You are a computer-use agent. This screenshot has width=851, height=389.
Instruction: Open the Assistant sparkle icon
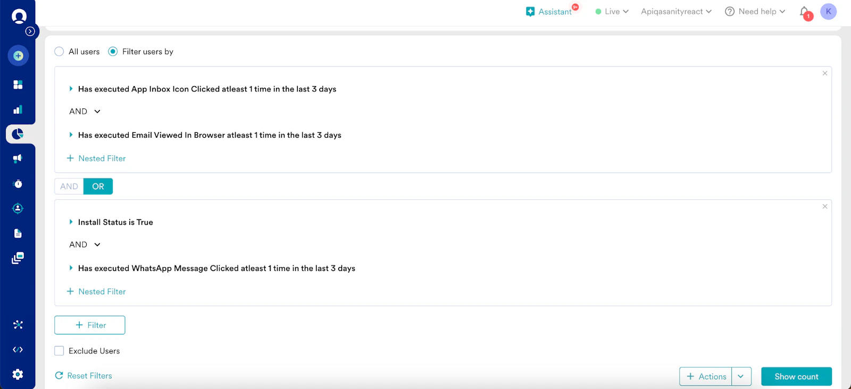pyautogui.click(x=530, y=12)
